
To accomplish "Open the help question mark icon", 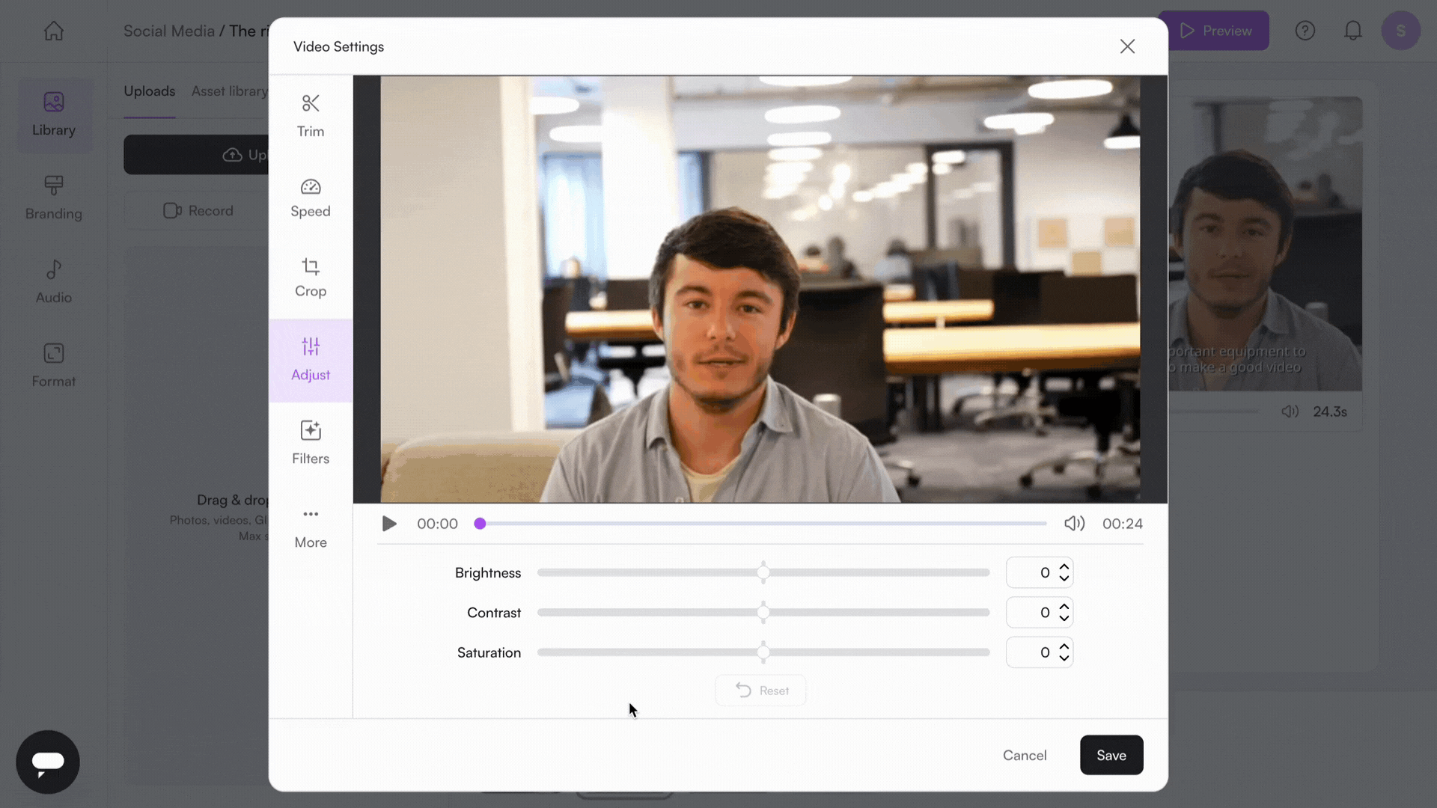I will 1305,31.
